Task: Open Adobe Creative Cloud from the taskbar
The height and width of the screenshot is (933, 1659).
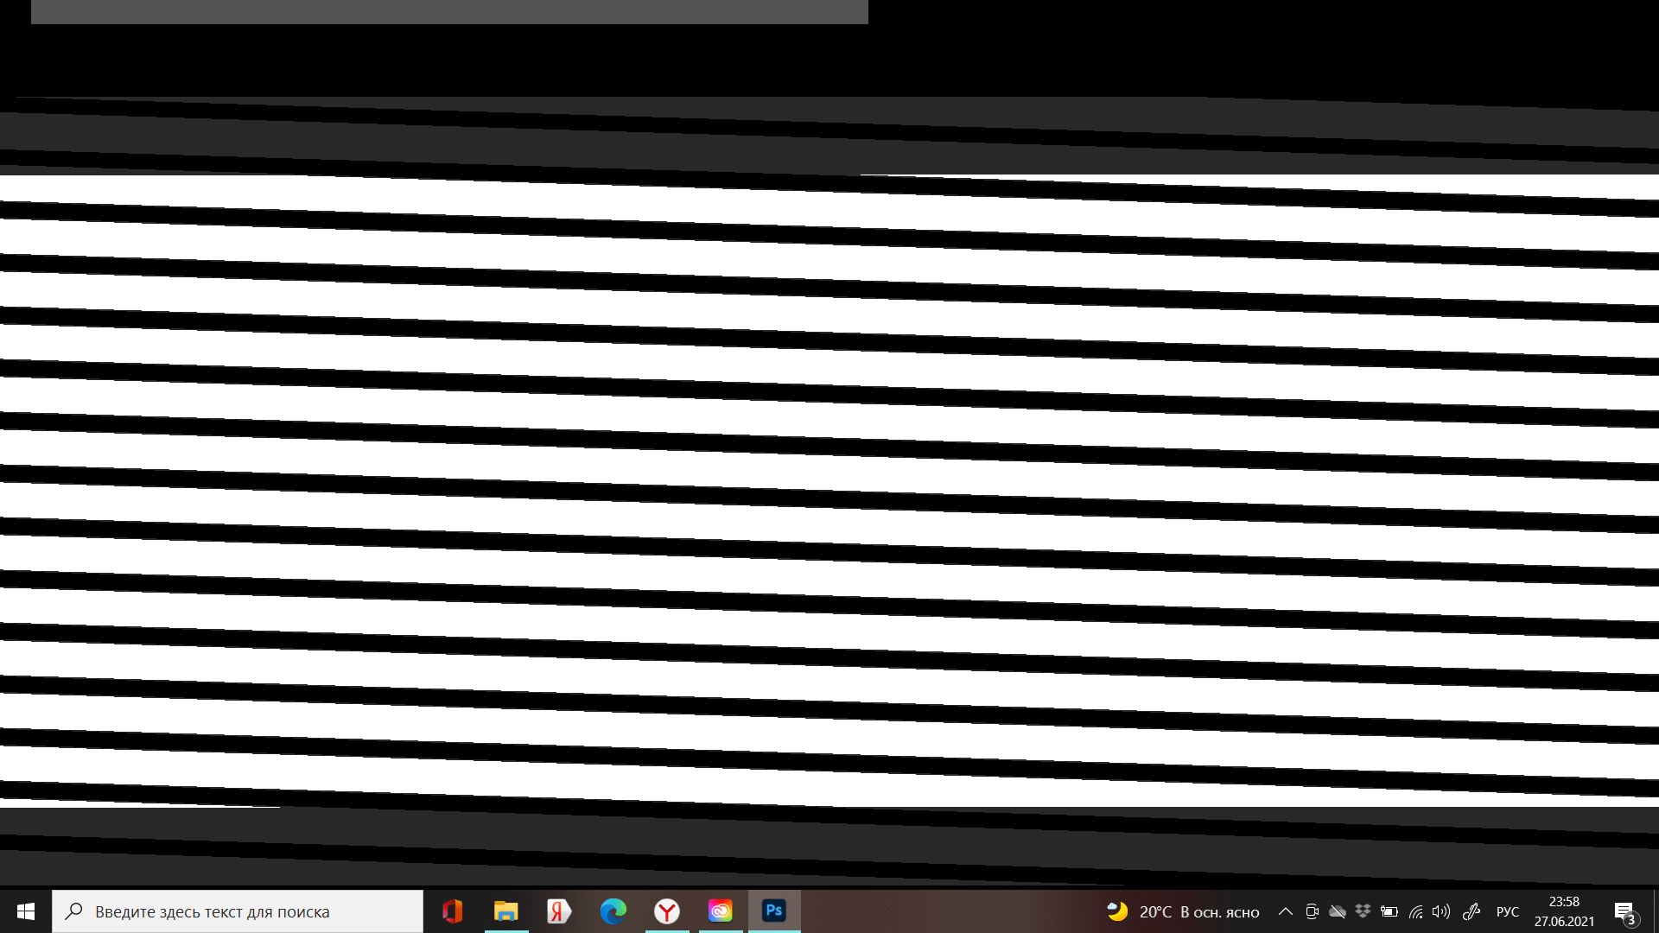Action: click(721, 911)
